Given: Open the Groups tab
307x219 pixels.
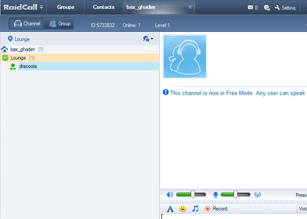Looking at the screenshot, I should tap(66, 7).
